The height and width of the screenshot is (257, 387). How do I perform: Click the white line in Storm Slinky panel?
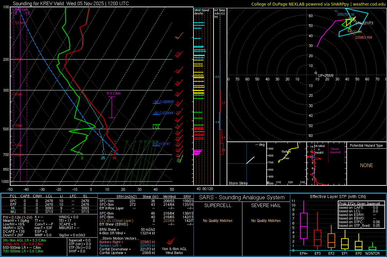[250, 160]
